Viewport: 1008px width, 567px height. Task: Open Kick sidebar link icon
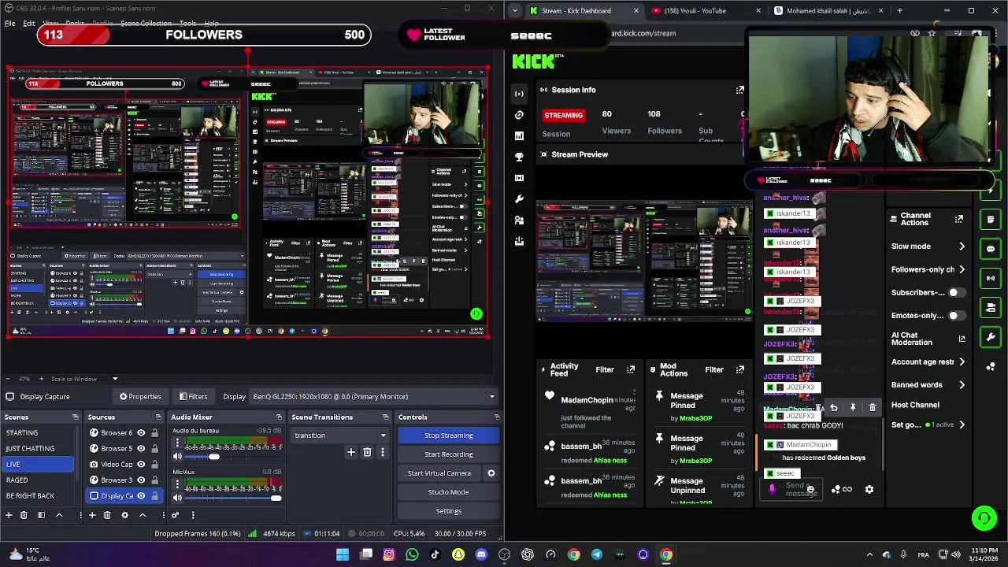click(519, 115)
